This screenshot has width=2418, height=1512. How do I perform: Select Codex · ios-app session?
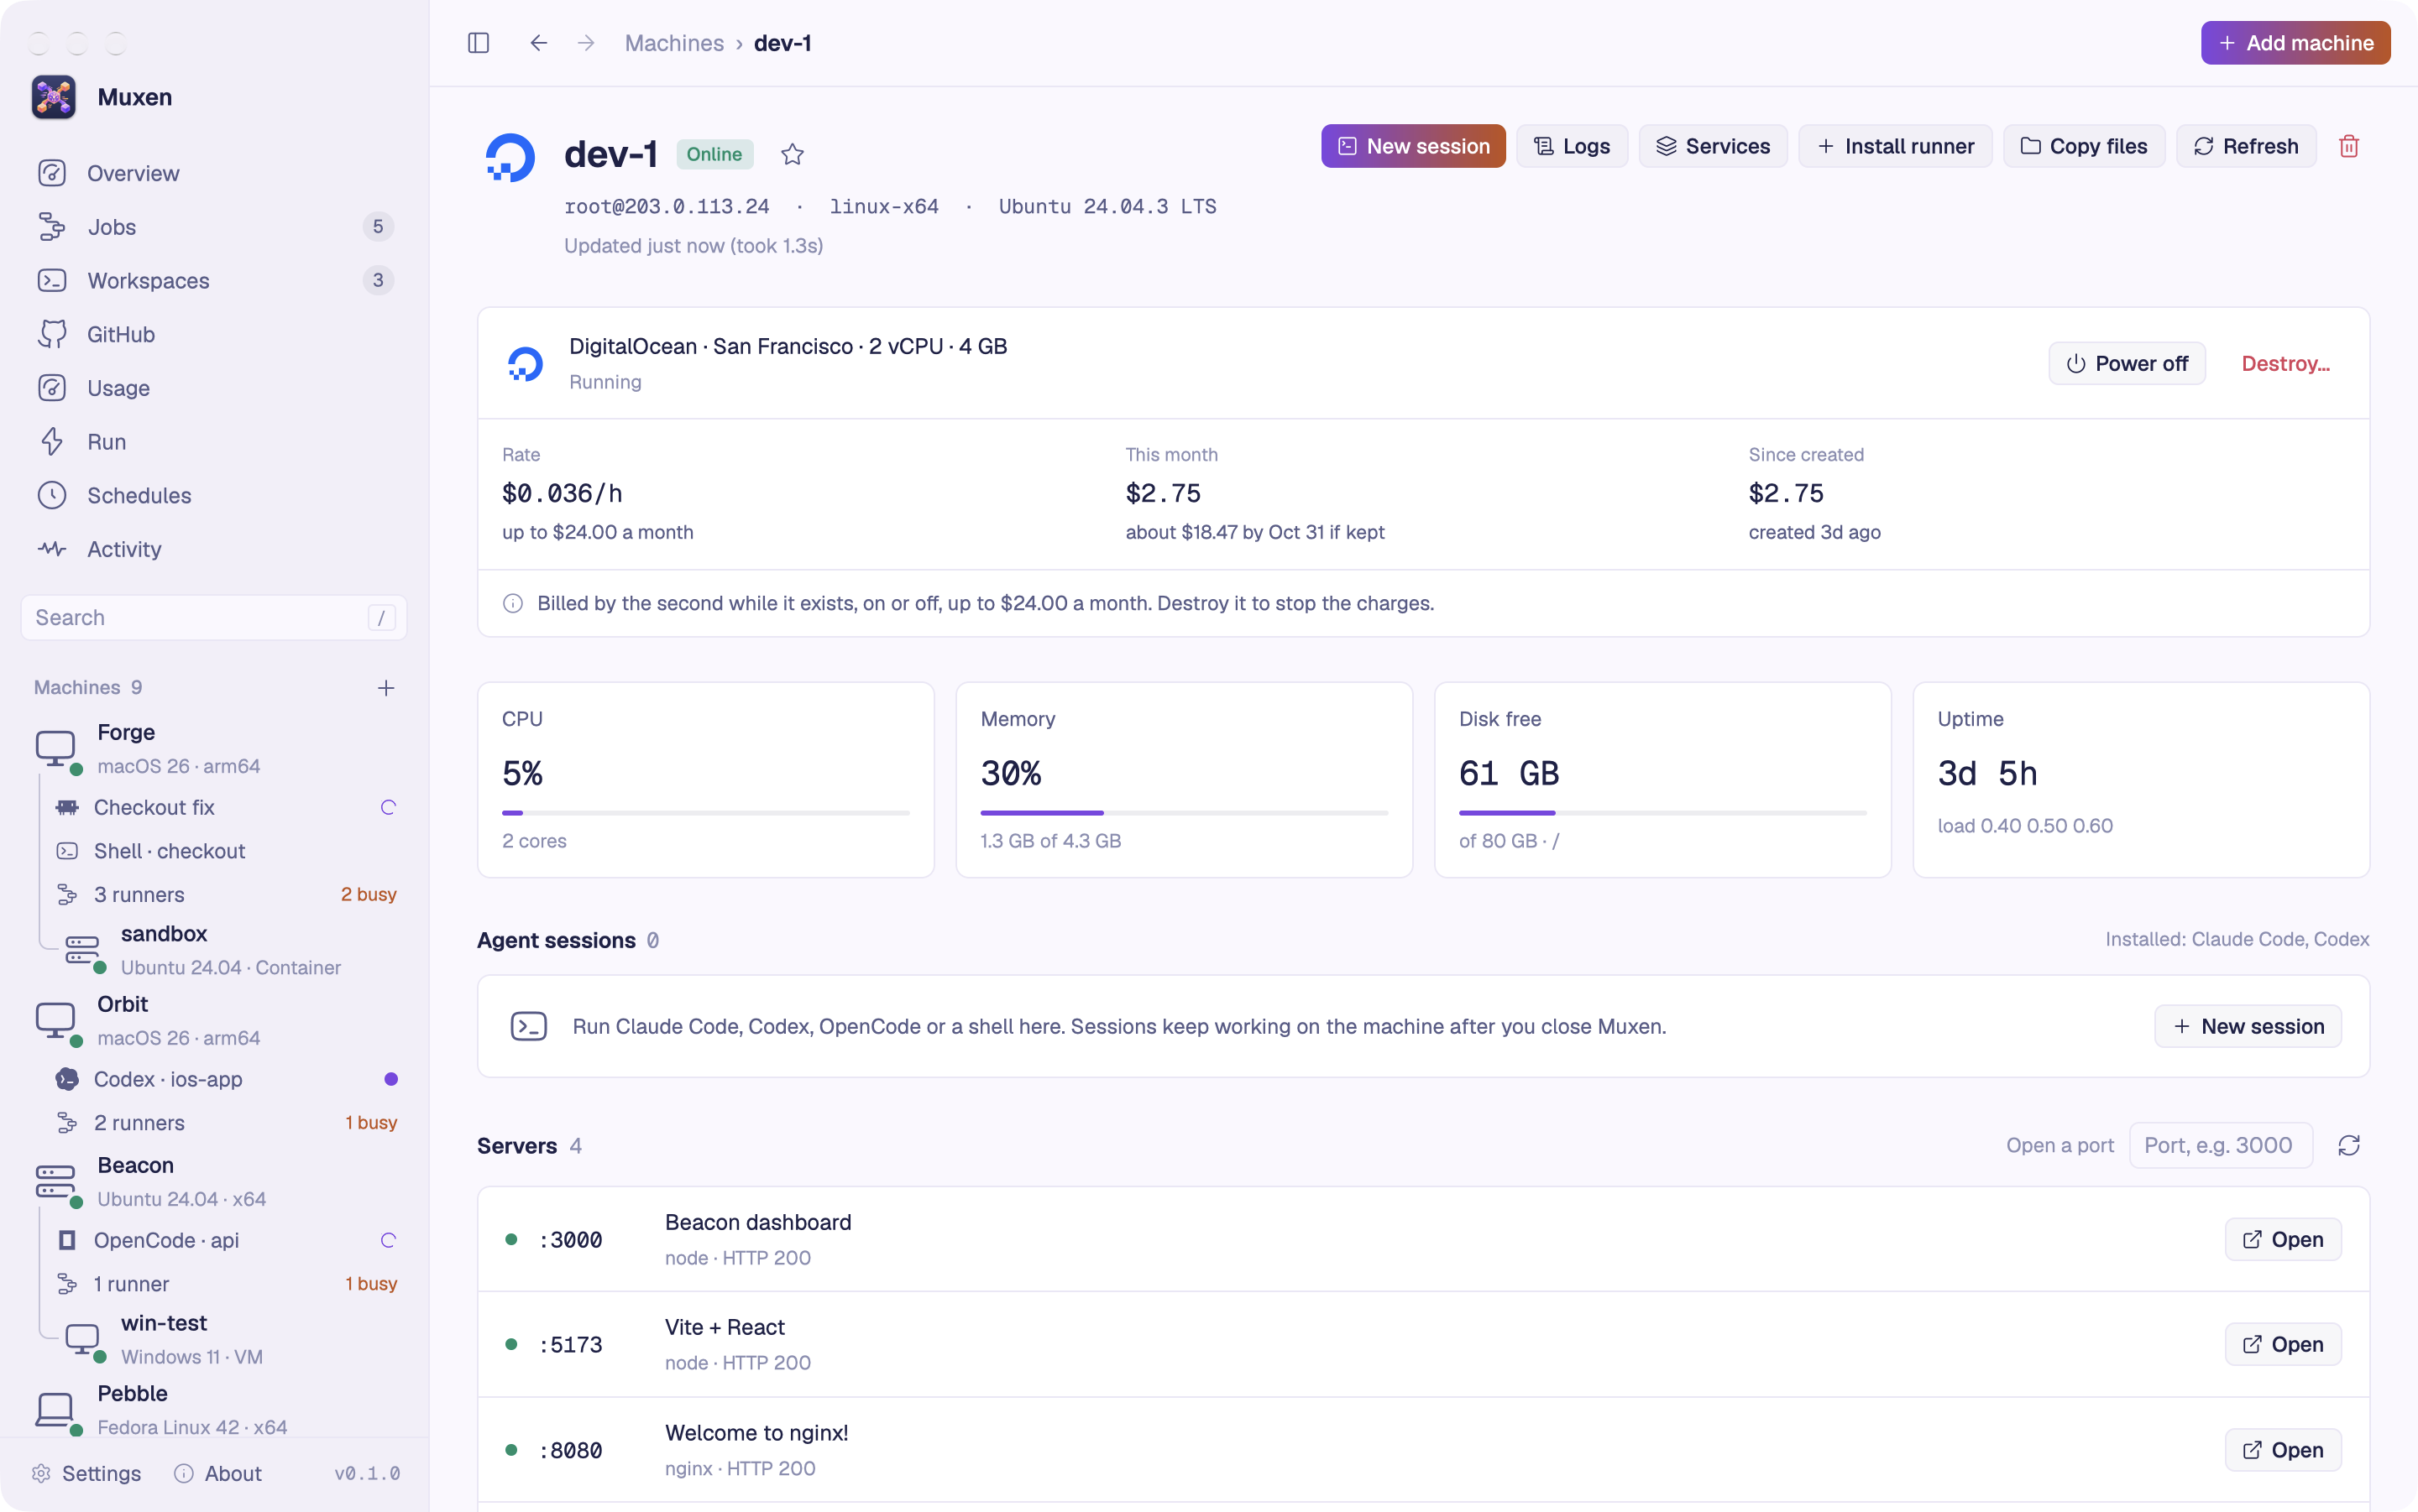[224, 1079]
